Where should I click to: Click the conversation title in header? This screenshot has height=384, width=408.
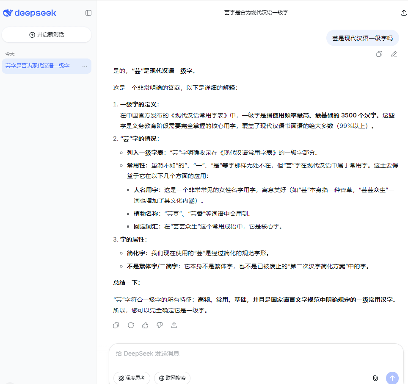tap(256, 13)
